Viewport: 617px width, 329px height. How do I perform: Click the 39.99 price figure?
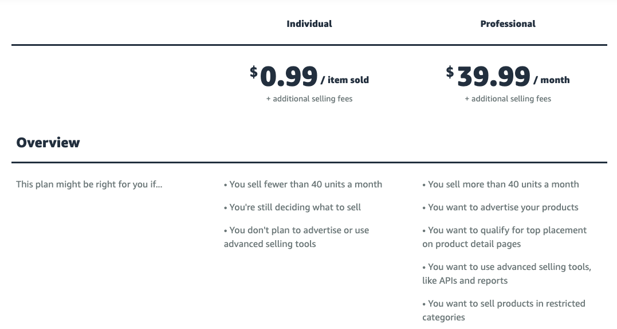tap(493, 77)
